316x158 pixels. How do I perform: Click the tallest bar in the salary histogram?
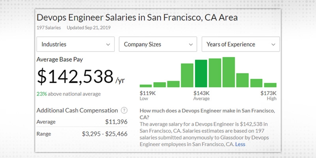coord(229,72)
